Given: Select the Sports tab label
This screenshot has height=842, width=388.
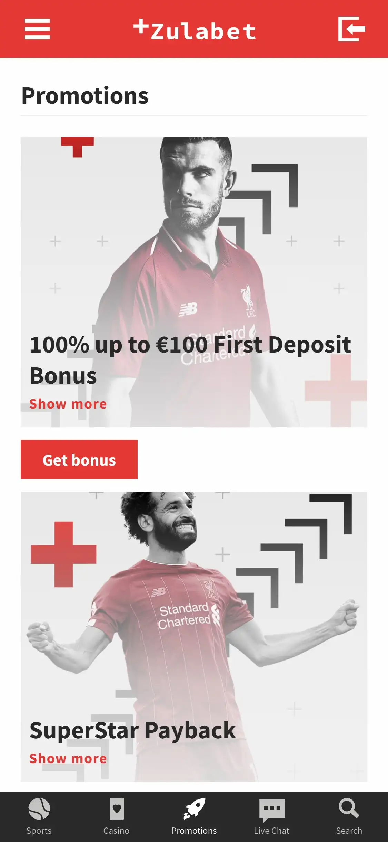Looking at the screenshot, I should pyautogui.click(x=39, y=831).
